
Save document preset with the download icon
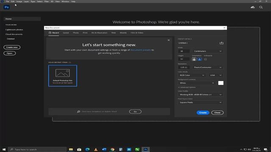(221, 43)
